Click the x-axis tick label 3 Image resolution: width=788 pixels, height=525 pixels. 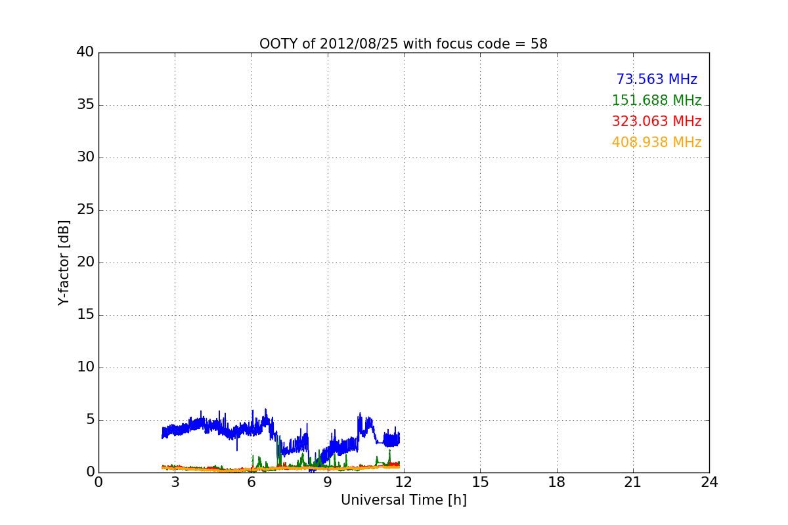coord(175,482)
